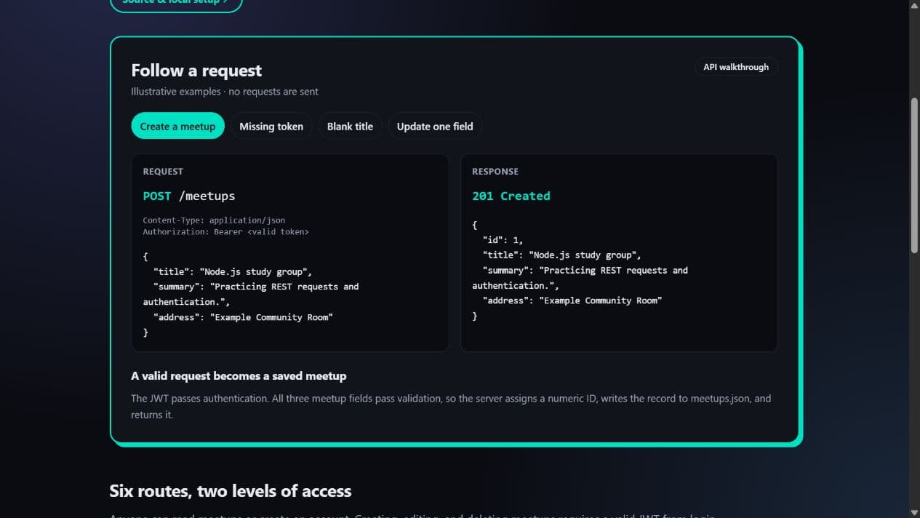Viewport: 920px width, 518px height.
Task: Click the vertical scrollbar thumb
Action: click(914, 175)
